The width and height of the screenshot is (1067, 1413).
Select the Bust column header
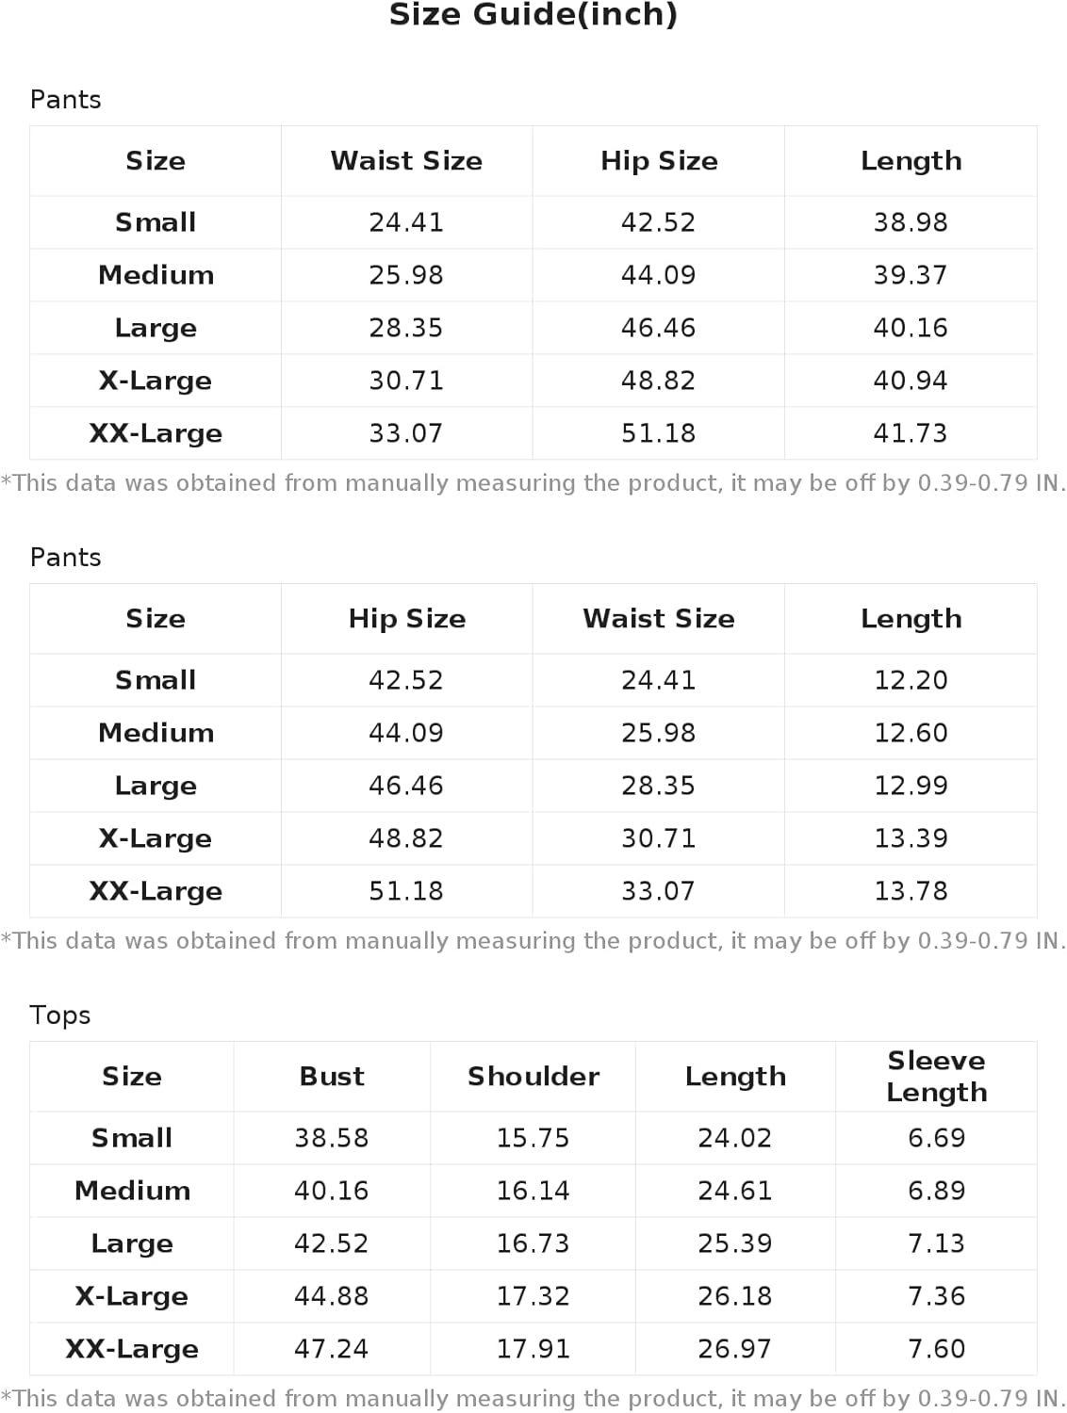coord(332,1076)
